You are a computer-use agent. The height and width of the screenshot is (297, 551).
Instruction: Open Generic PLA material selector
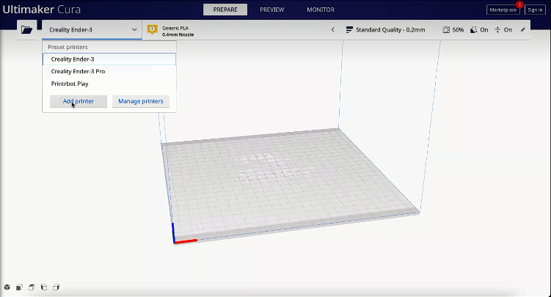(x=241, y=30)
